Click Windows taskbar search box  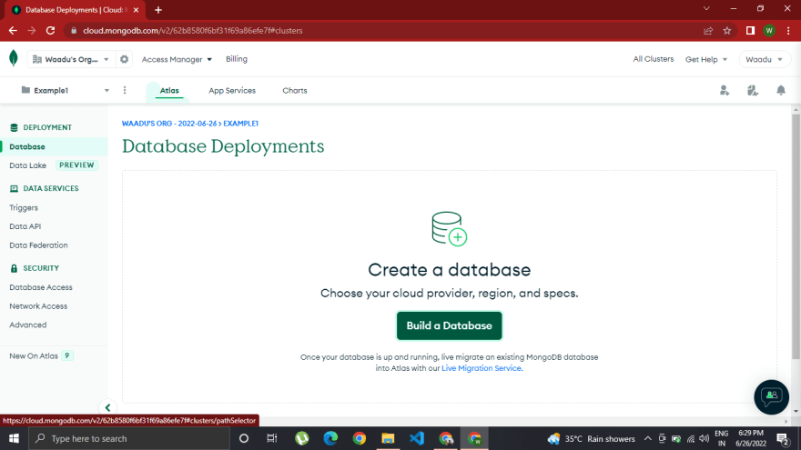point(128,438)
